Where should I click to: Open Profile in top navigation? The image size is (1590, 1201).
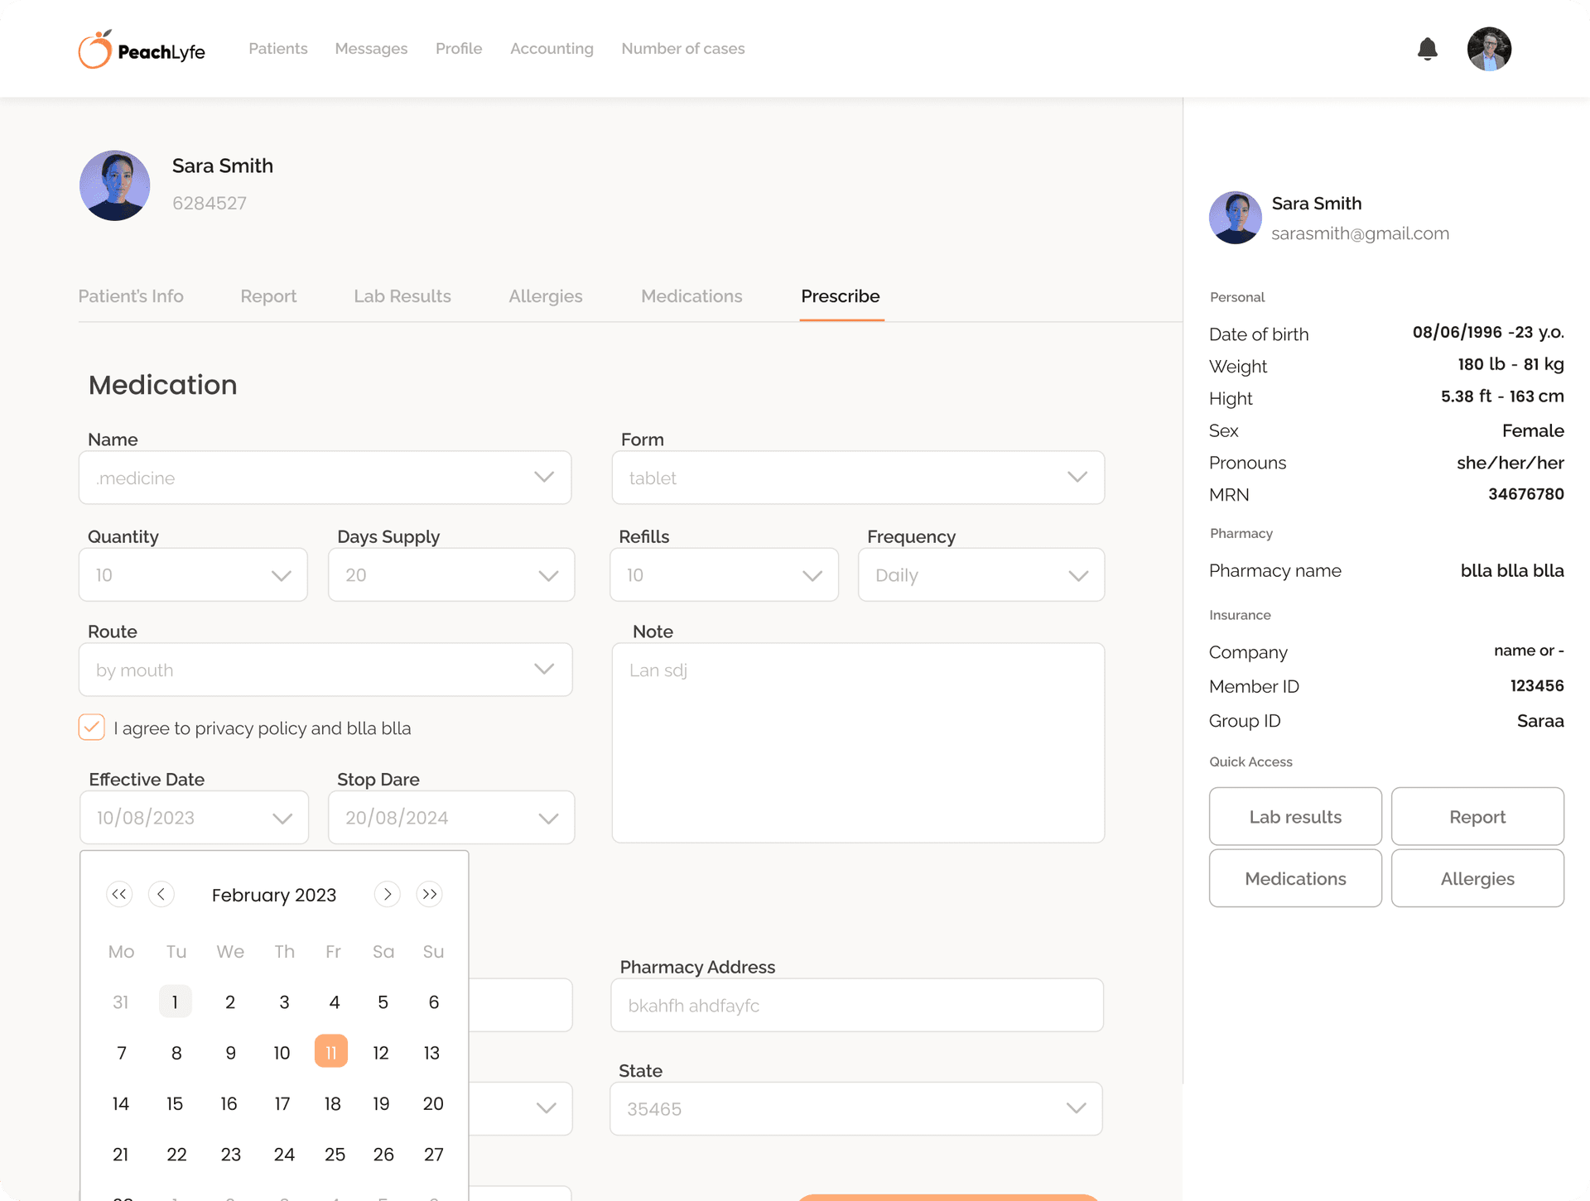[x=459, y=49]
